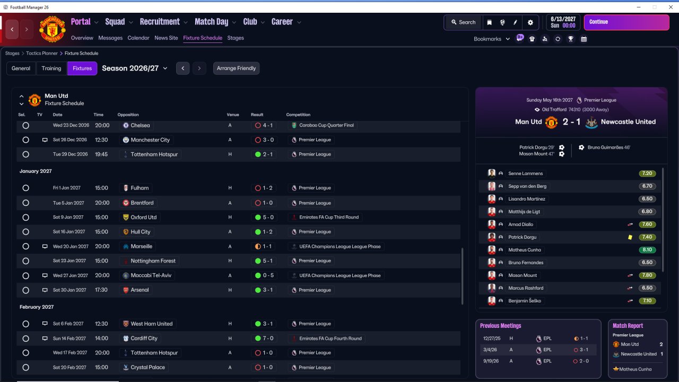The height and width of the screenshot is (382, 679).
Task: Select the Chelsea fixture radio button
Action: 25,126
